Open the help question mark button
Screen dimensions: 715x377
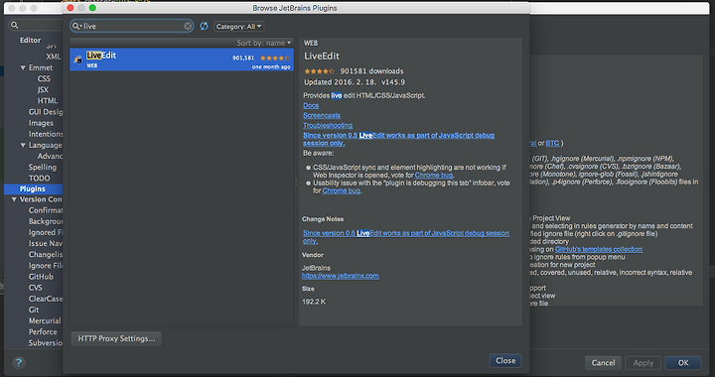19,362
